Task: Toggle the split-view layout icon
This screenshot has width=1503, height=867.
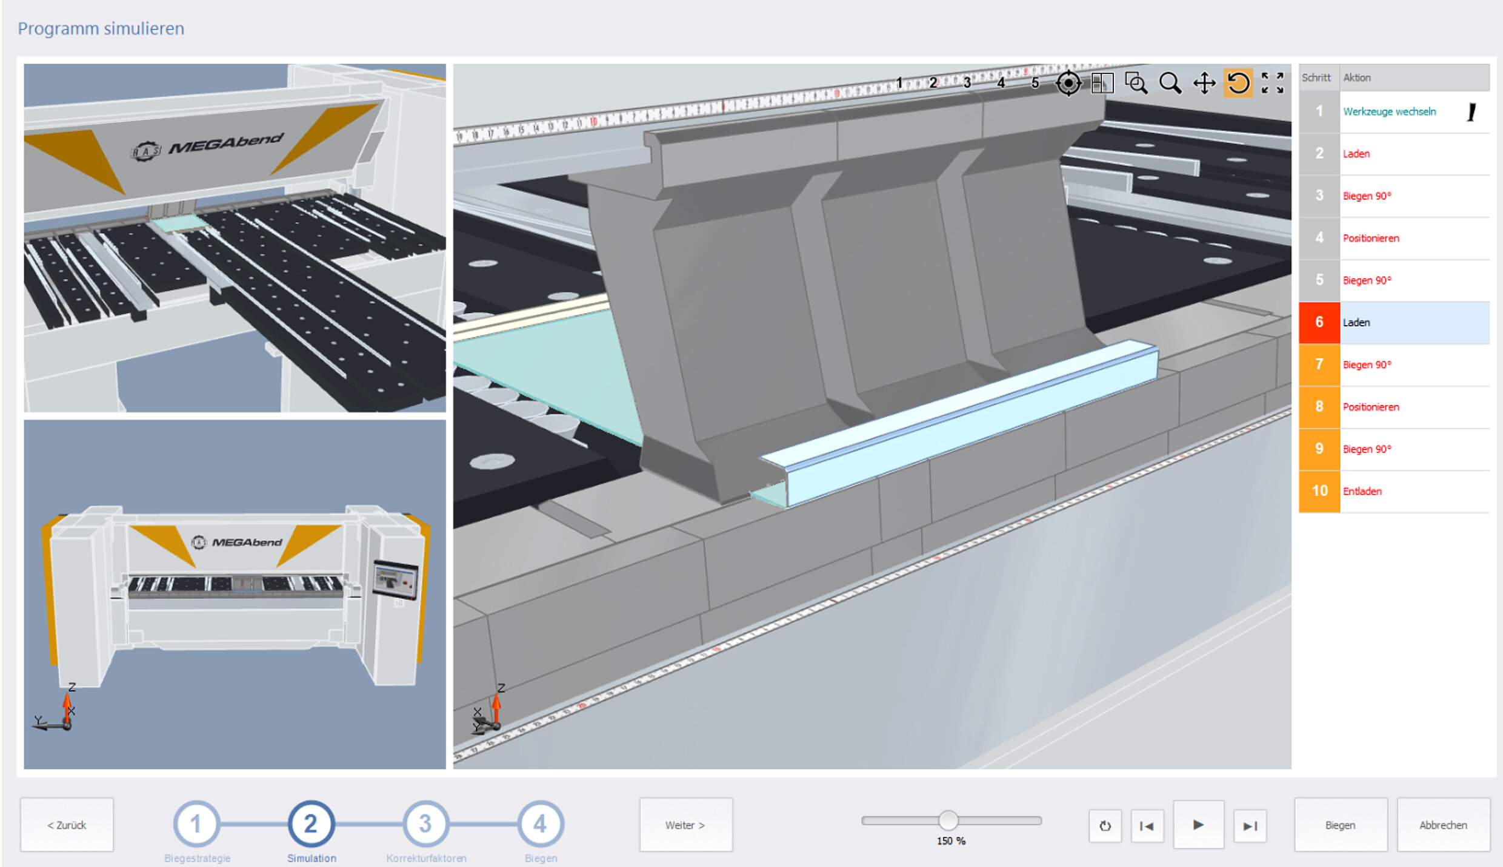Action: pyautogui.click(x=1102, y=83)
